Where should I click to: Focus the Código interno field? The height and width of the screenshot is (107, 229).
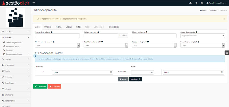click(x=101, y=36)
